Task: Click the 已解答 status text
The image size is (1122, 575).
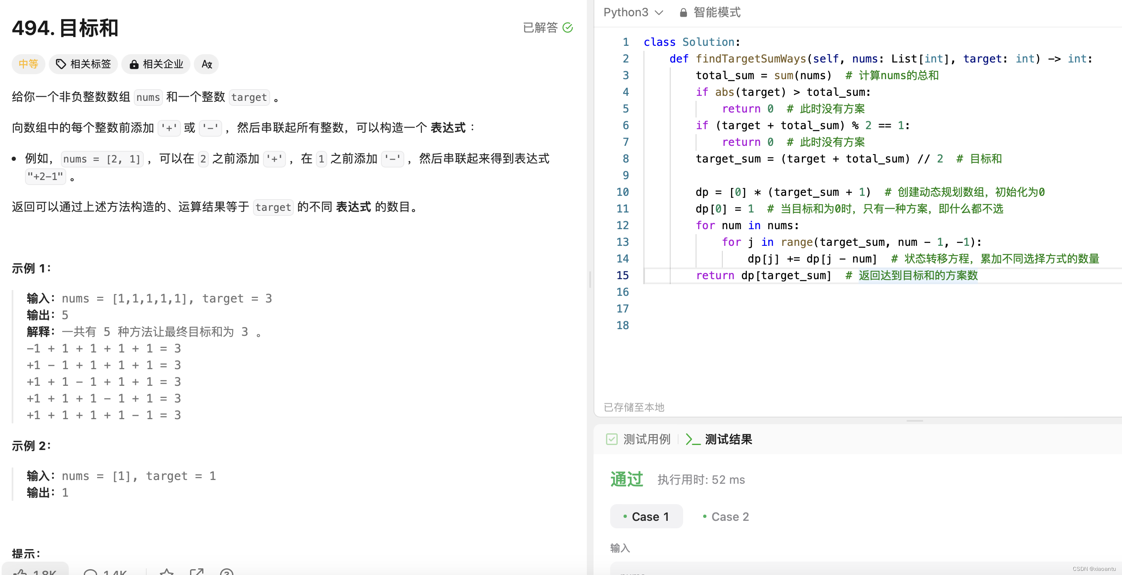Action: click(540, 28)
